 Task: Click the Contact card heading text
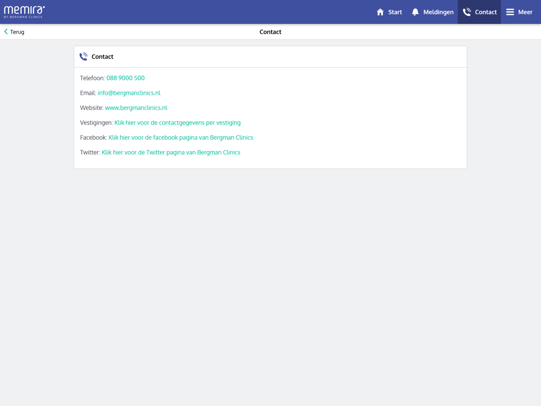(102, 57)
